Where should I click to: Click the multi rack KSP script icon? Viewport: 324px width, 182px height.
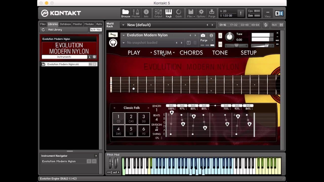point(266,25)
